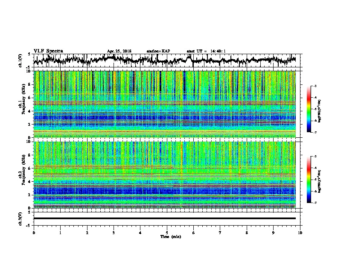Click the time axis tick label 3
This screenshot has width=338, height=261.
[x=114, y=233]
